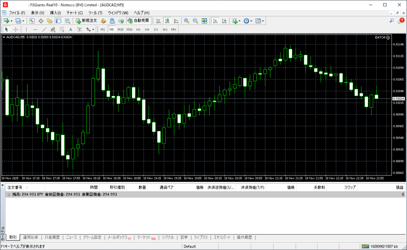Viewport: 407px width, 250px height.
Task: Open the new chart dropdown arrow
Action: [12, 21]
